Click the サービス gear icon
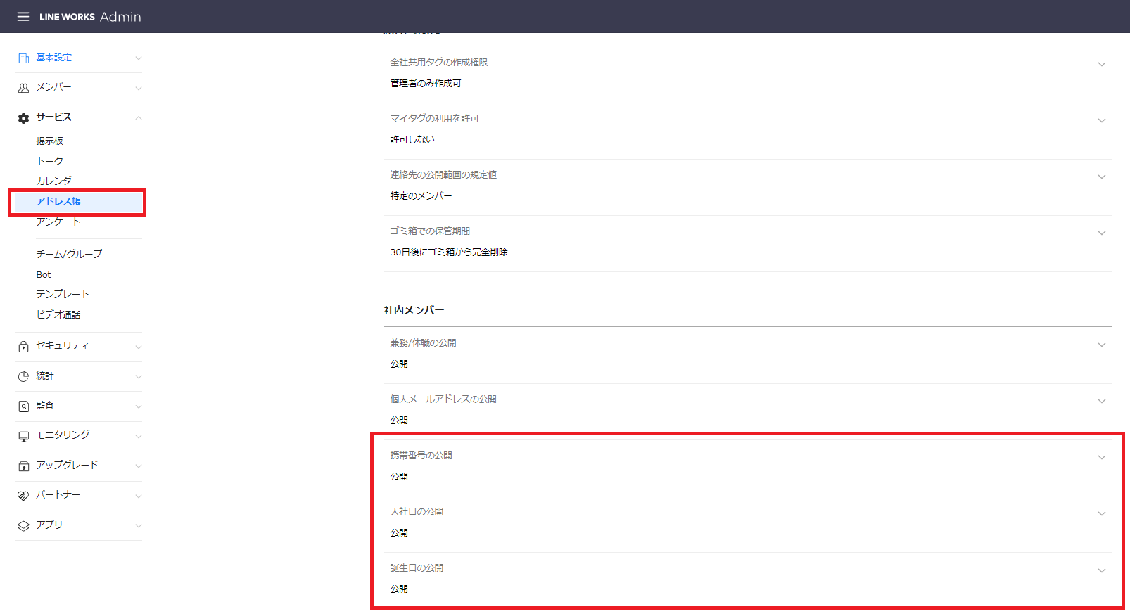 [23, 118]
